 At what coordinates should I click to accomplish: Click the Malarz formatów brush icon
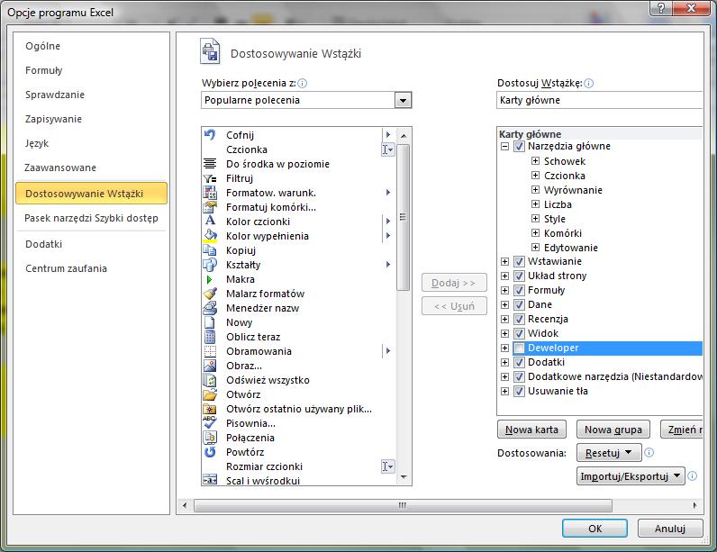click(x=210, y=294)
